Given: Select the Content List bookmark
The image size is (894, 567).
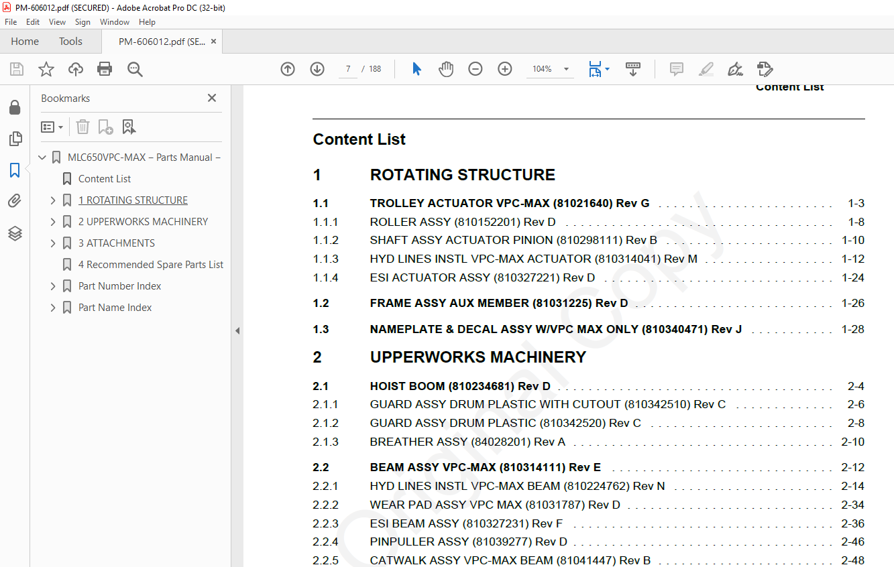Looking at the screenshot, I should (105, 179).
